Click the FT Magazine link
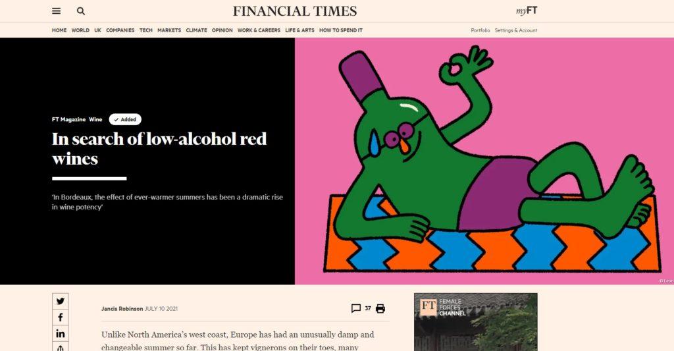Screen dimensions: 674x351 pos(68,120)
